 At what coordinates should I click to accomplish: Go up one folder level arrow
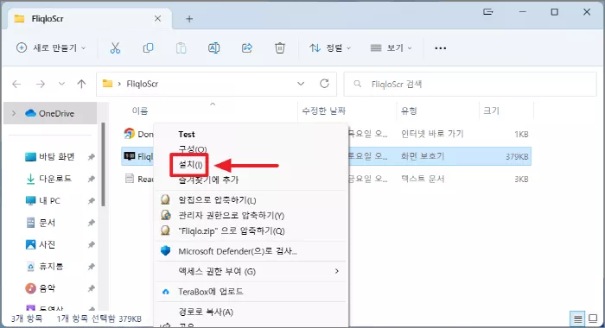click(81, 84)
